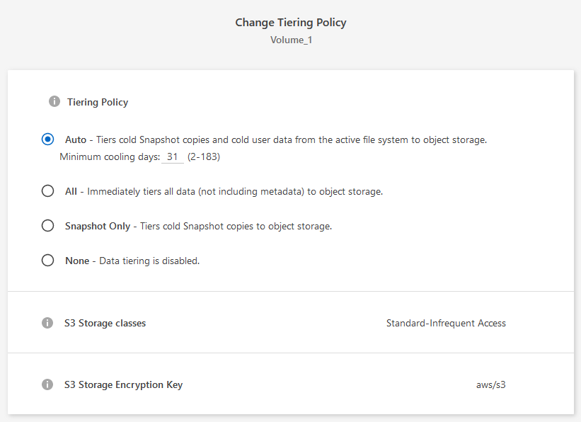Click the 'Minimum cooling days' label
Image resolution: width=581 pixels, height=422 pixels.
[110, 157]
